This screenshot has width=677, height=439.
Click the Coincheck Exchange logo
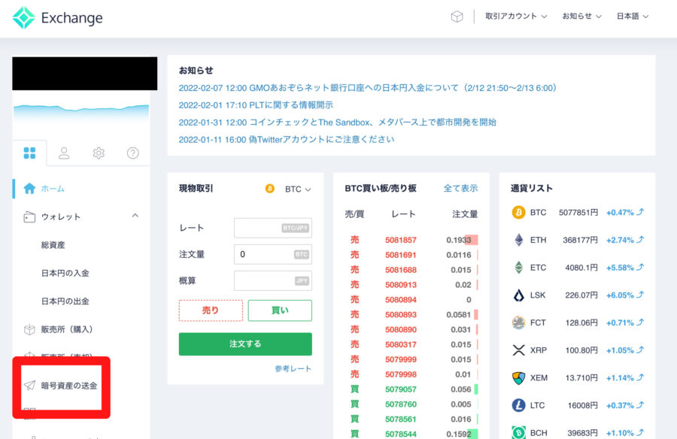click(x=57, y=18)
